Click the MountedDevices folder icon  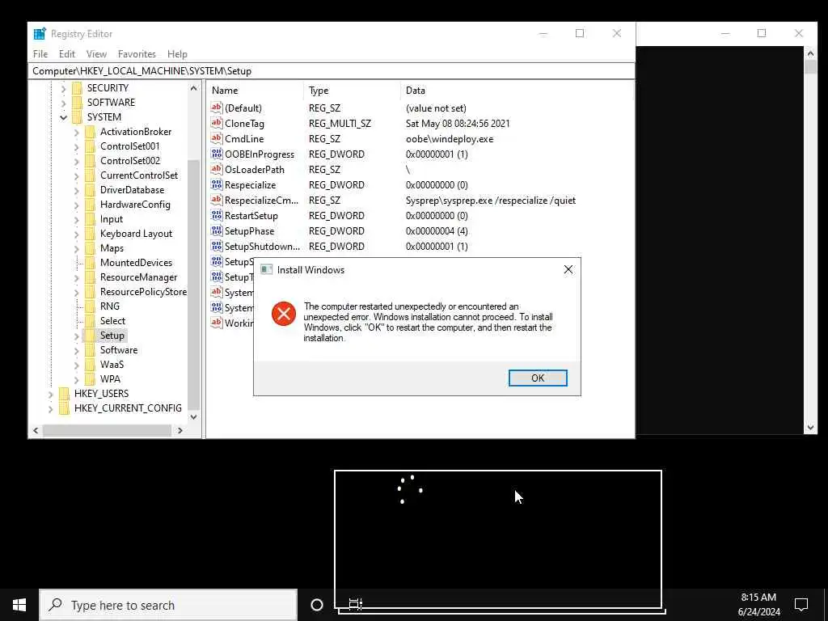[x=91, y=263]
